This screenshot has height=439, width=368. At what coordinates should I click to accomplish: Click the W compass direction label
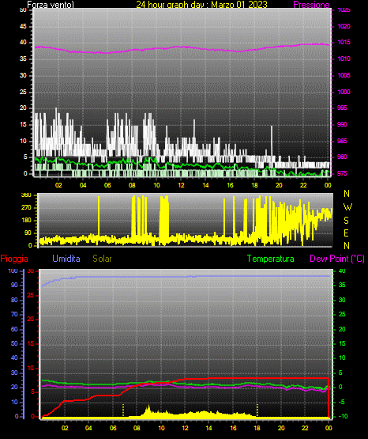pyautogui.click(x=347, y=207)
